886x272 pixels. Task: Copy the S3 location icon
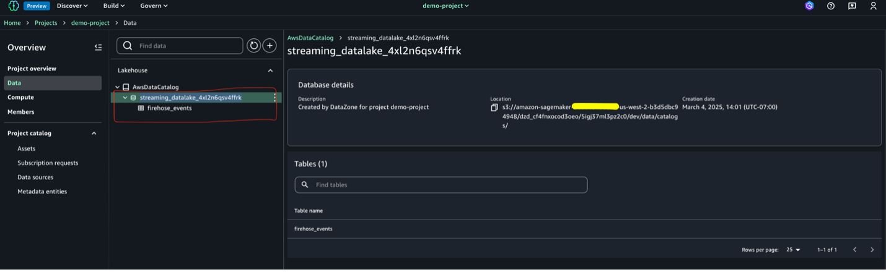click(494, 108)
